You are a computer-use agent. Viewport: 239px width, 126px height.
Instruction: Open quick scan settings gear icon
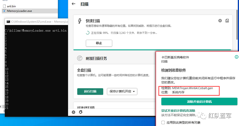[220, 21]
